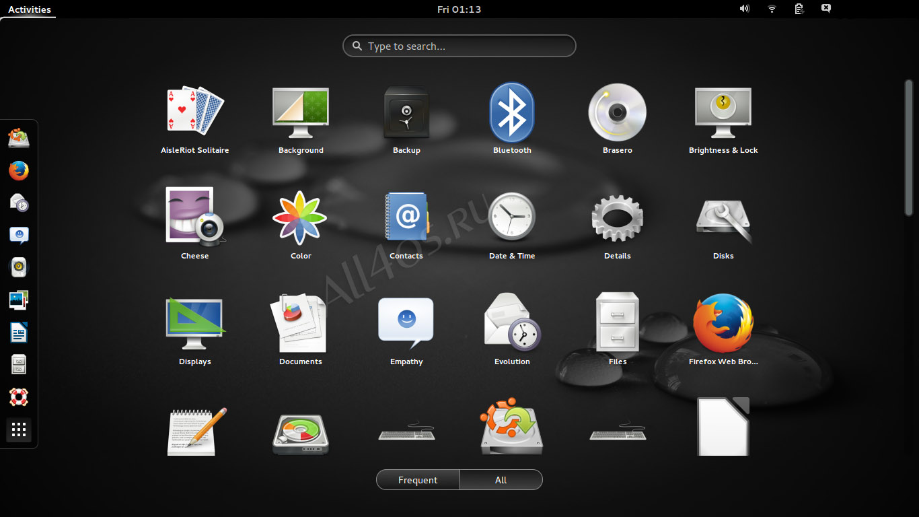Switch to the All apps view
Image resolution: width=919 pixels, height=517 pixels.
pos(501,480)
